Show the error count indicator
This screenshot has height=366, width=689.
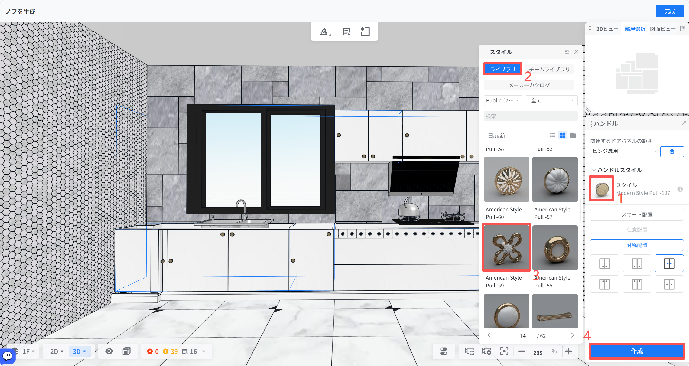click(x=153, y=351)
